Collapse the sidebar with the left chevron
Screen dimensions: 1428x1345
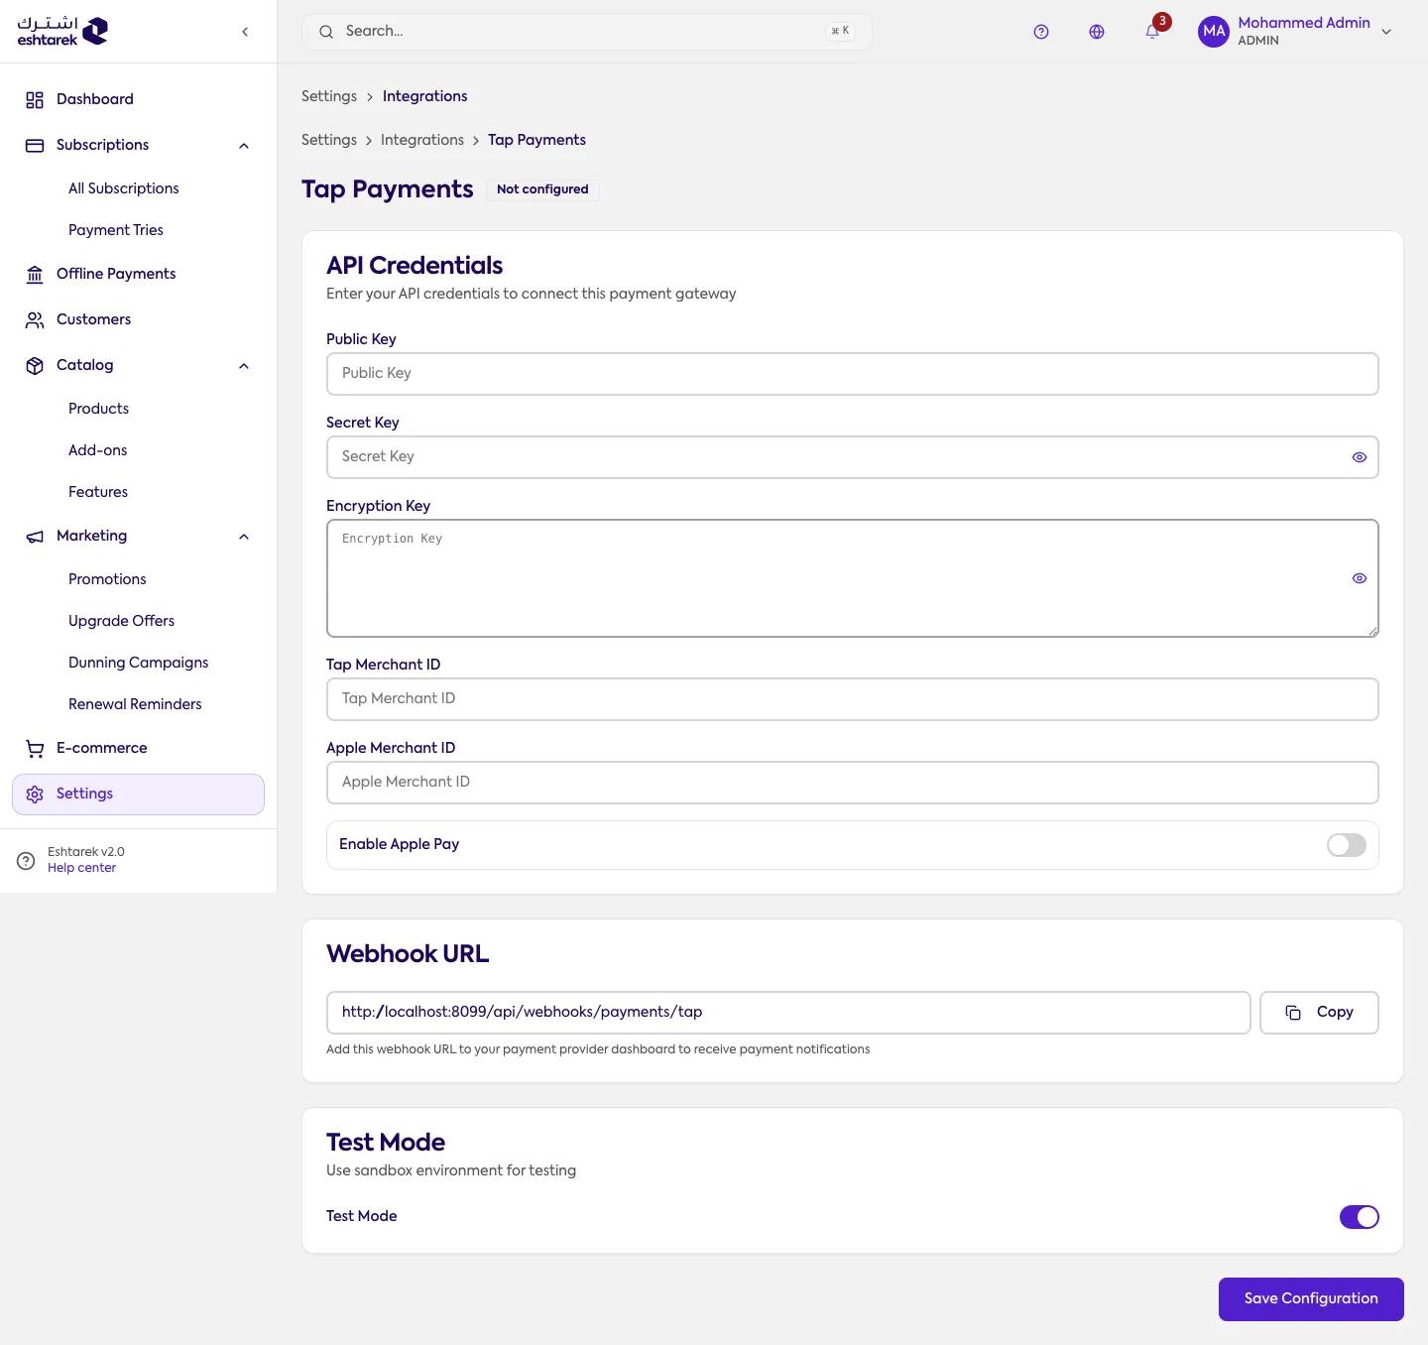tap(245, 32)
